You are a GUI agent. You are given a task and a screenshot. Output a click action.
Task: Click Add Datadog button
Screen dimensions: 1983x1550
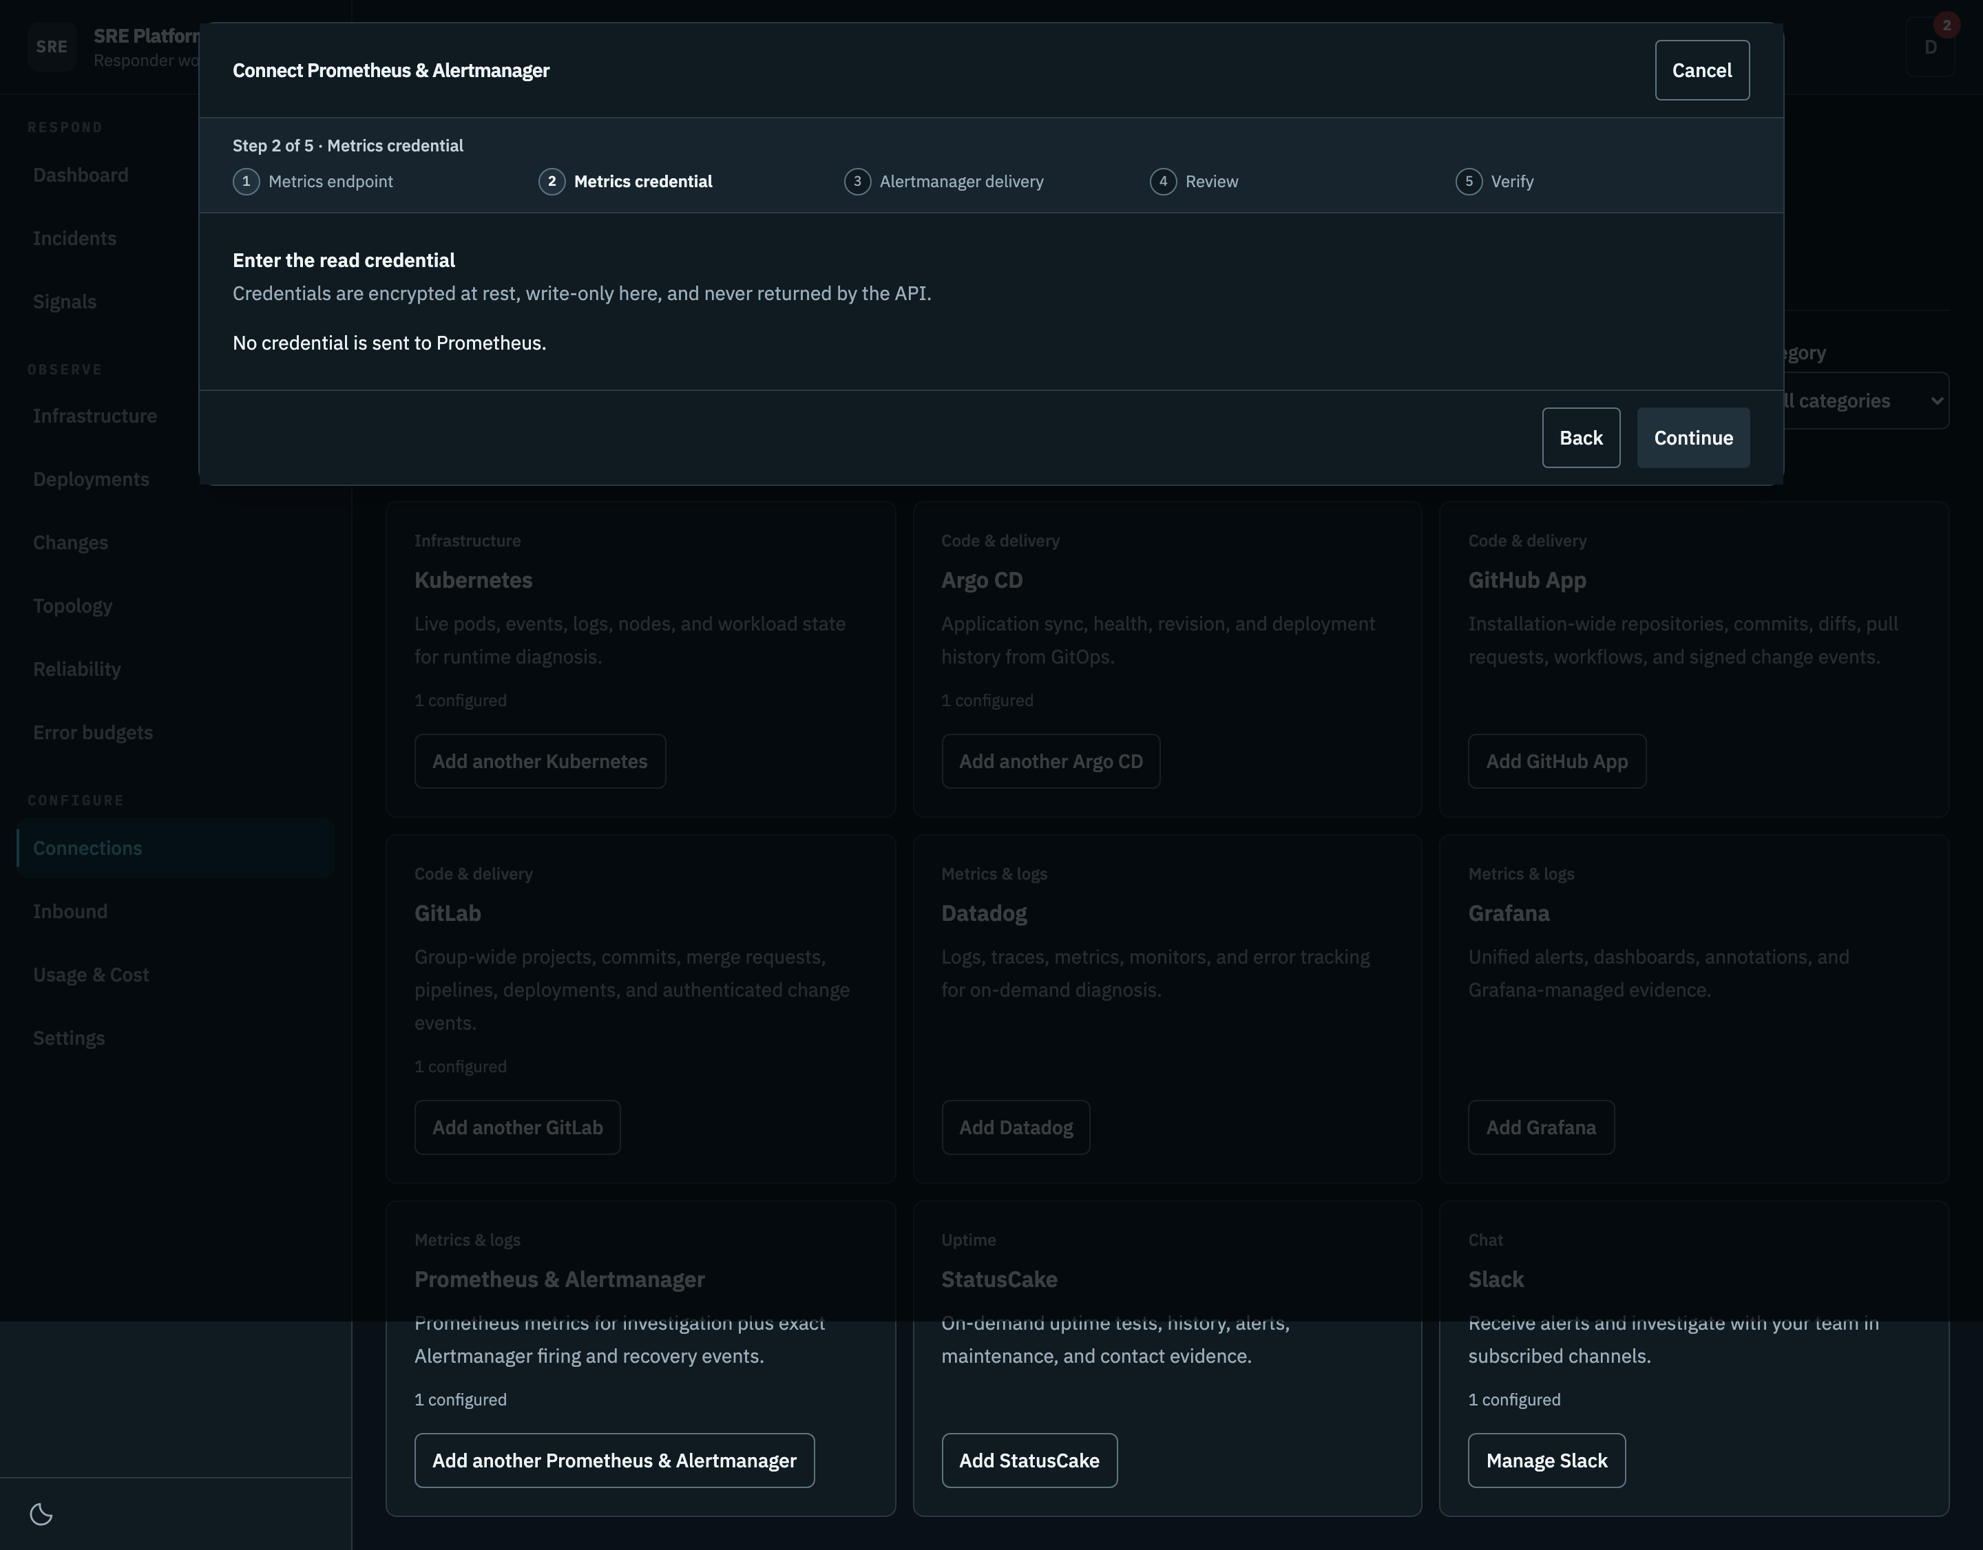tap(1015, 1127)
